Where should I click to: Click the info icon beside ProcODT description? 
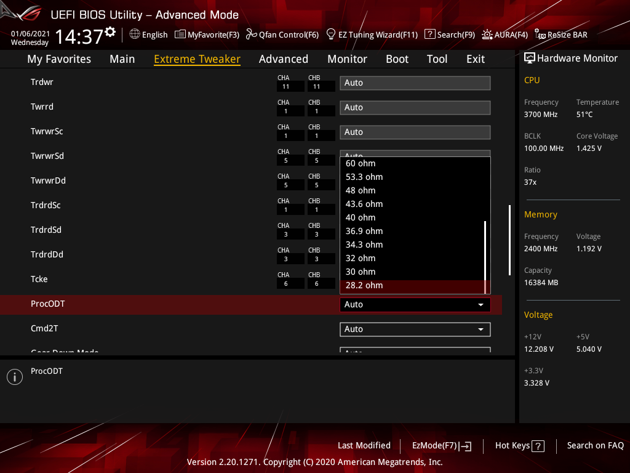tap(15, 377)
